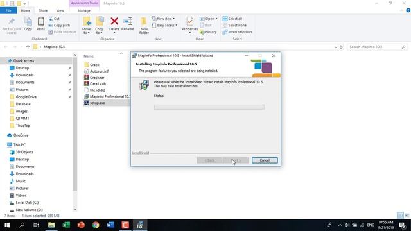
Task: Open Explorer help question mark icon
Action: [x=408, y=10]
